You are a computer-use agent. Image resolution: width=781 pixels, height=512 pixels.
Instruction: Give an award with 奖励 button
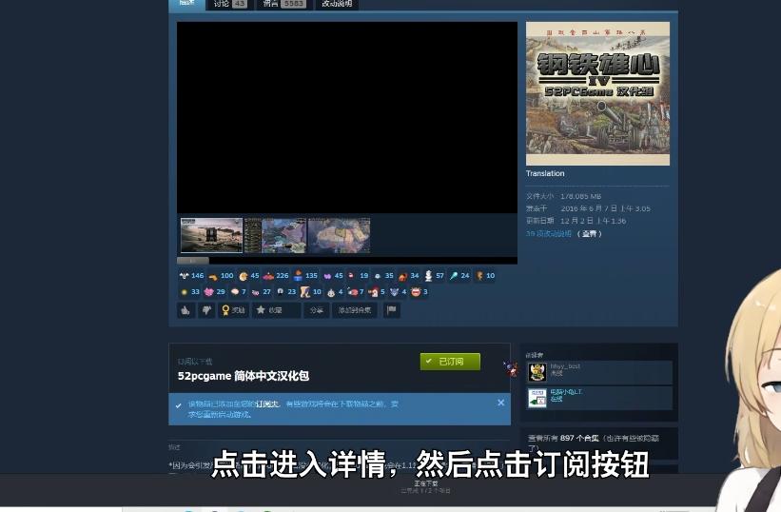pyautogui.click(x=233, y=310)
